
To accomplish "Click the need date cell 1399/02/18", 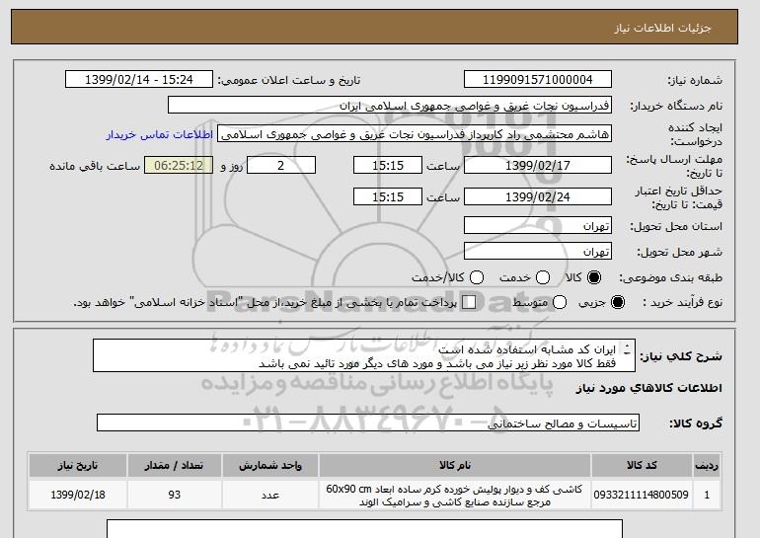I will pyautogui.click(x=78, y=495).
